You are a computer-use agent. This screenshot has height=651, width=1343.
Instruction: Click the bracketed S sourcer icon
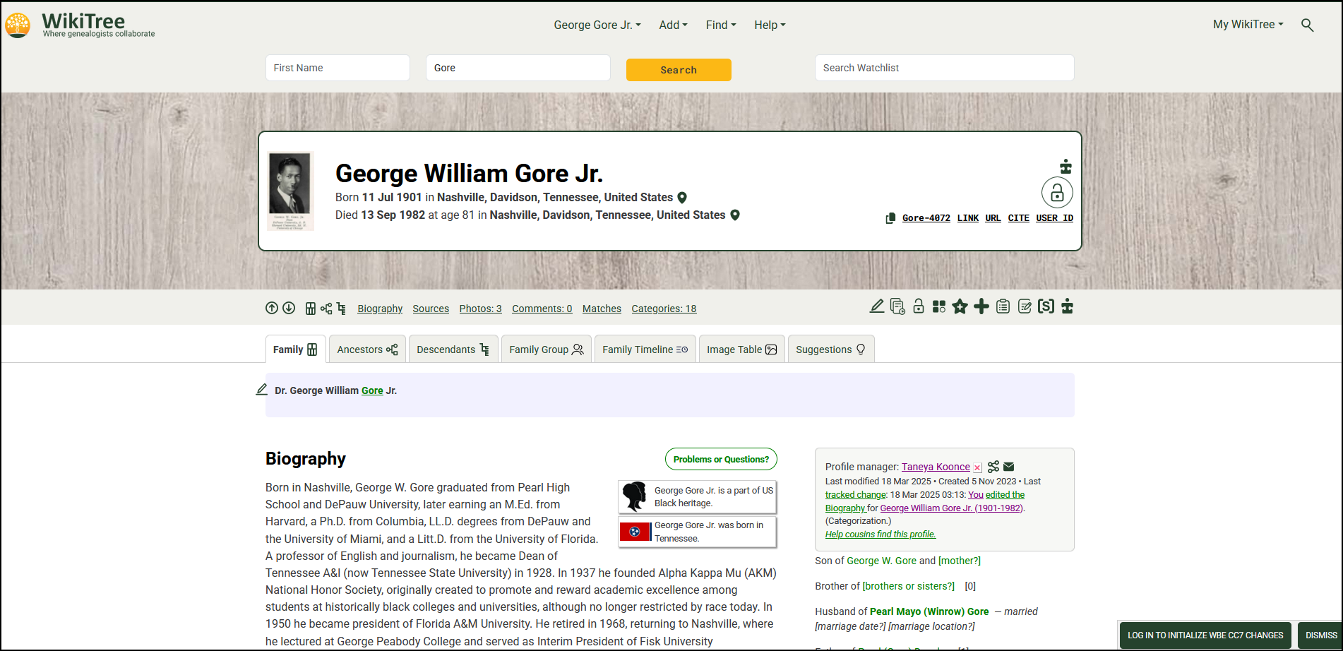[x=1046, y=306]
